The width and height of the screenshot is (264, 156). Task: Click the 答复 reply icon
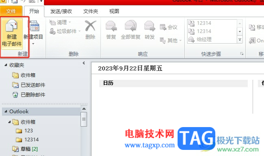(111, 26)
